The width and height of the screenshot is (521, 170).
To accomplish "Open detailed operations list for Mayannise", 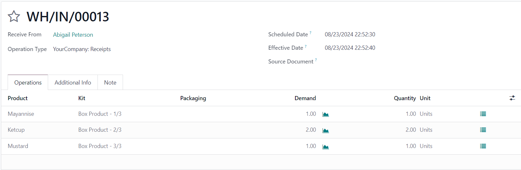I will 483,114.
